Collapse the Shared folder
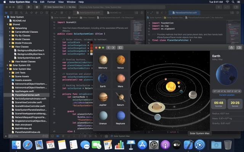 (x=8, y=24)
